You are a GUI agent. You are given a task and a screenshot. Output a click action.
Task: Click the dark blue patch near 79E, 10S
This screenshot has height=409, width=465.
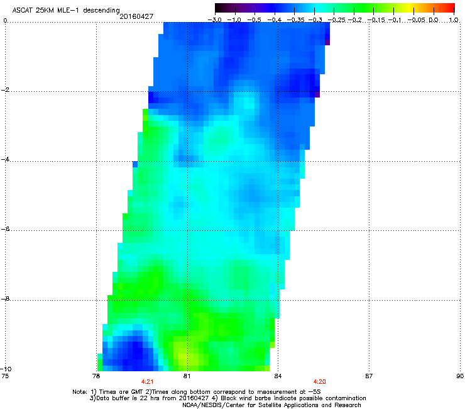[x=133, y=352]
